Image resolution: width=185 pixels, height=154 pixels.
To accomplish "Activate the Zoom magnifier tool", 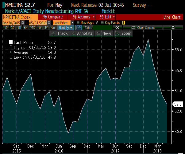I will (x=123, y=34).
